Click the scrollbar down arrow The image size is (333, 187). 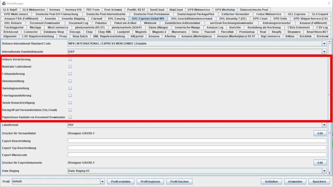pos(330,173)
